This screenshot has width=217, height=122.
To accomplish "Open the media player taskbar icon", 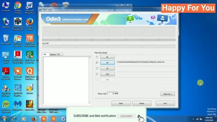I will [23, 119].
